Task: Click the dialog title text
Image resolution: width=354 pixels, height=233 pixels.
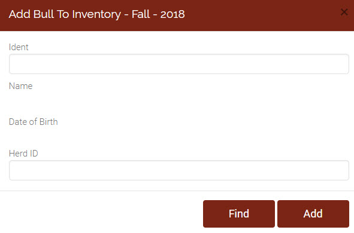Action: click(97, 14)
